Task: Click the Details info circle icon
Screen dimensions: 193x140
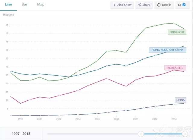Action: (x=159, y=5)
